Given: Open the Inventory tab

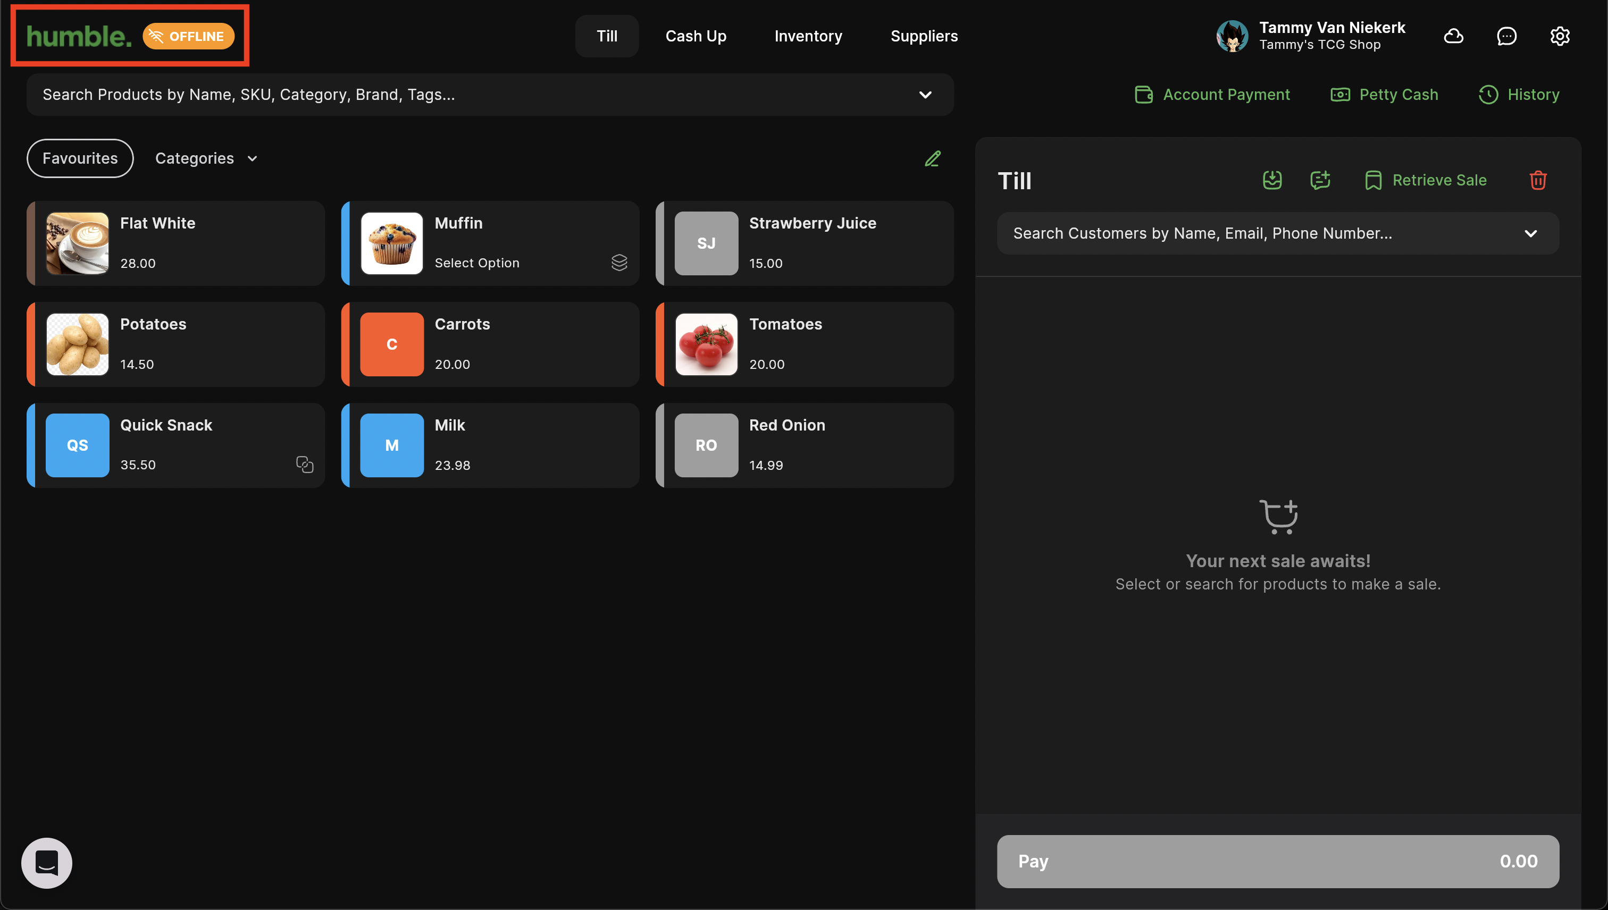Looking at the screenshot, I should coord(808,36).
